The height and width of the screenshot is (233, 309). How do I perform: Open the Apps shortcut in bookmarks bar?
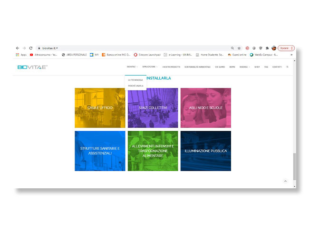[x=21, y=55]
